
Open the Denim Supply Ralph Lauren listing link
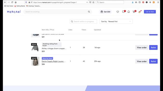click(x=54, y=61)
